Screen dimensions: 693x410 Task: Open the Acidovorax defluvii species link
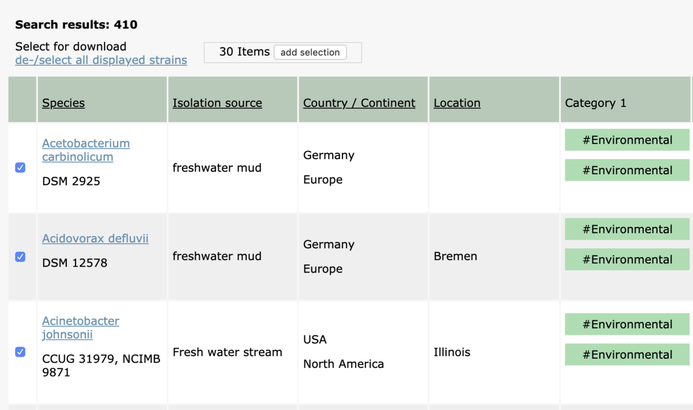point(95,238)
